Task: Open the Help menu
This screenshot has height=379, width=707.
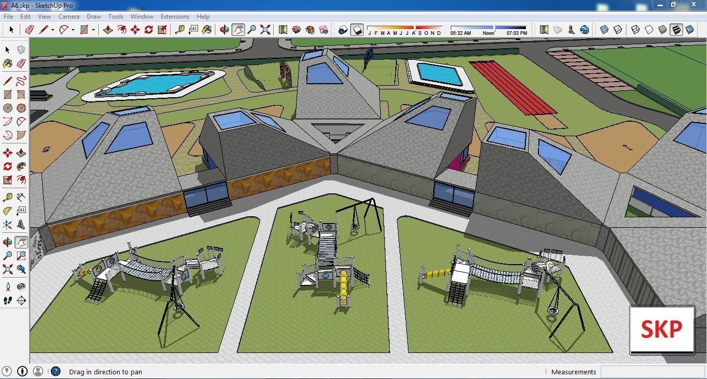Action: 203,16
